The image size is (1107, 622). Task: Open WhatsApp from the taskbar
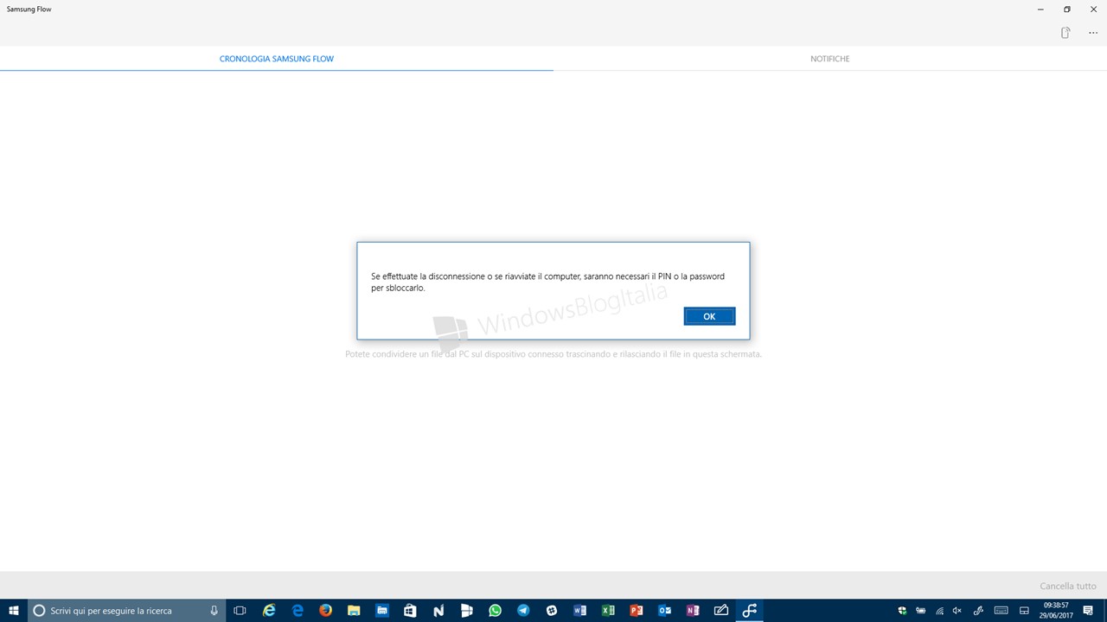[x=495, y=611]
